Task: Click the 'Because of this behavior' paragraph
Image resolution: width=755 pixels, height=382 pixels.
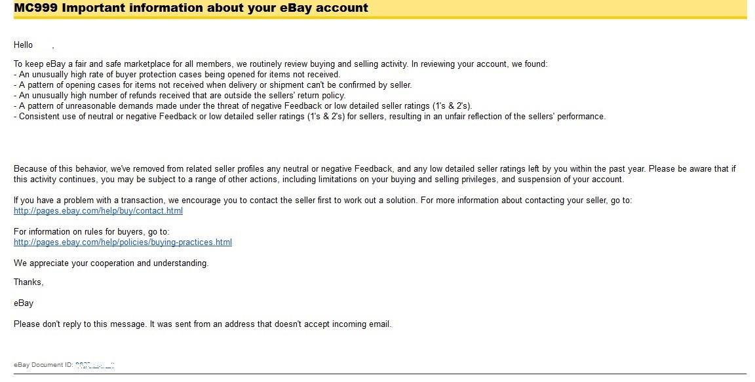Action: coord(374,169)
